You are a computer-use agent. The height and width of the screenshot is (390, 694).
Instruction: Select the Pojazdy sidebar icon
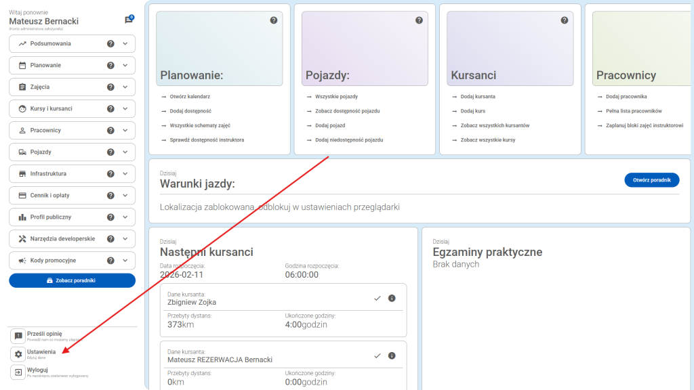click(23, 152)
